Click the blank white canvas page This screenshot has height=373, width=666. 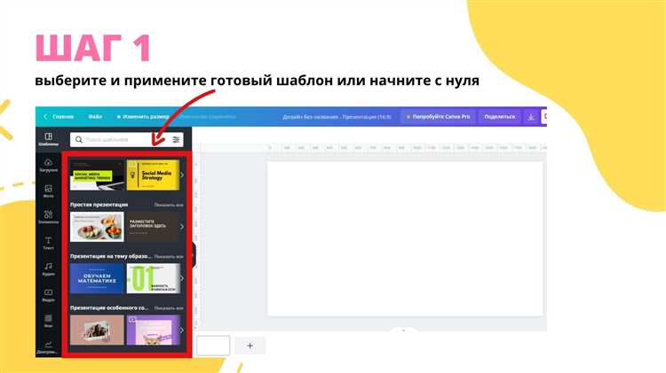(x=405, y=238)
